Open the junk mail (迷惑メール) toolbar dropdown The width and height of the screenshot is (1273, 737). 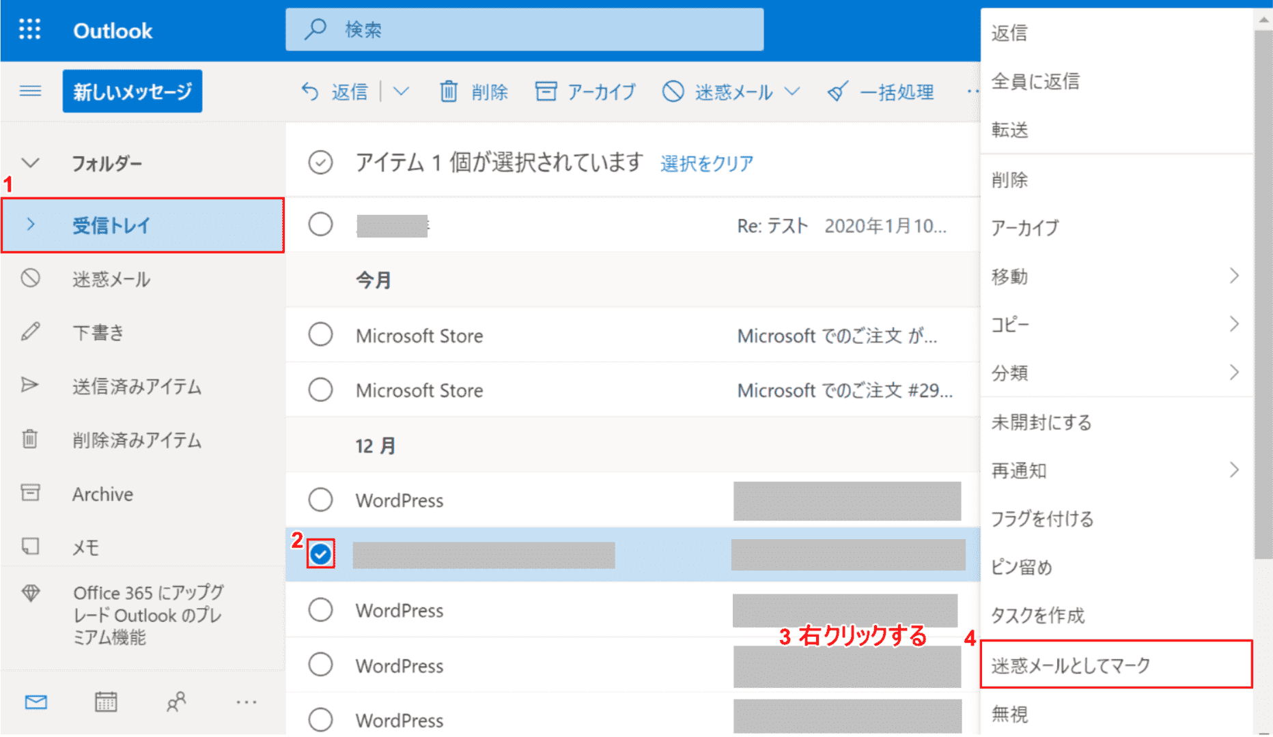[792, 91]
